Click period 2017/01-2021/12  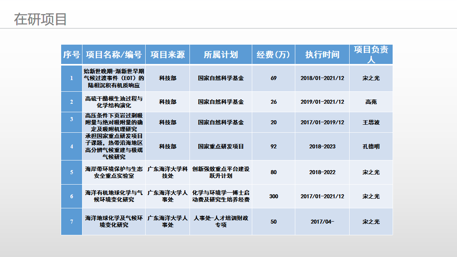pyautogui.click(x=322, y=196)
